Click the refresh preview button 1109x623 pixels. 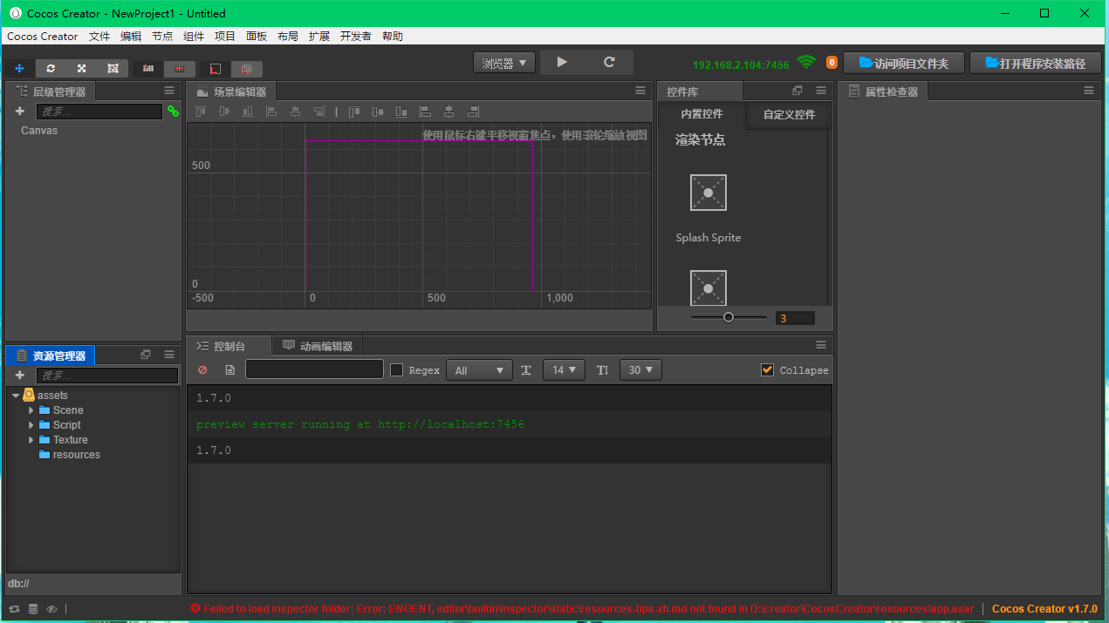609,62
